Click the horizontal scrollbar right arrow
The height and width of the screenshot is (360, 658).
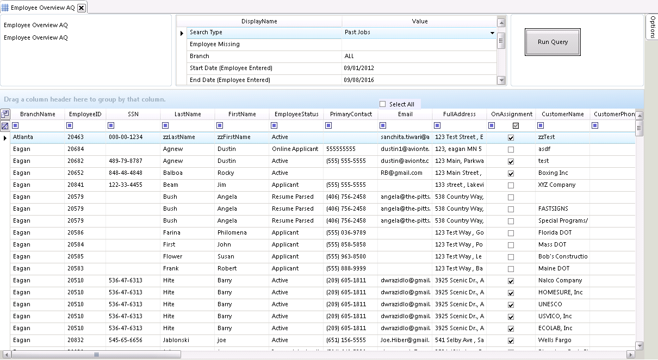(x=630, y=355)
